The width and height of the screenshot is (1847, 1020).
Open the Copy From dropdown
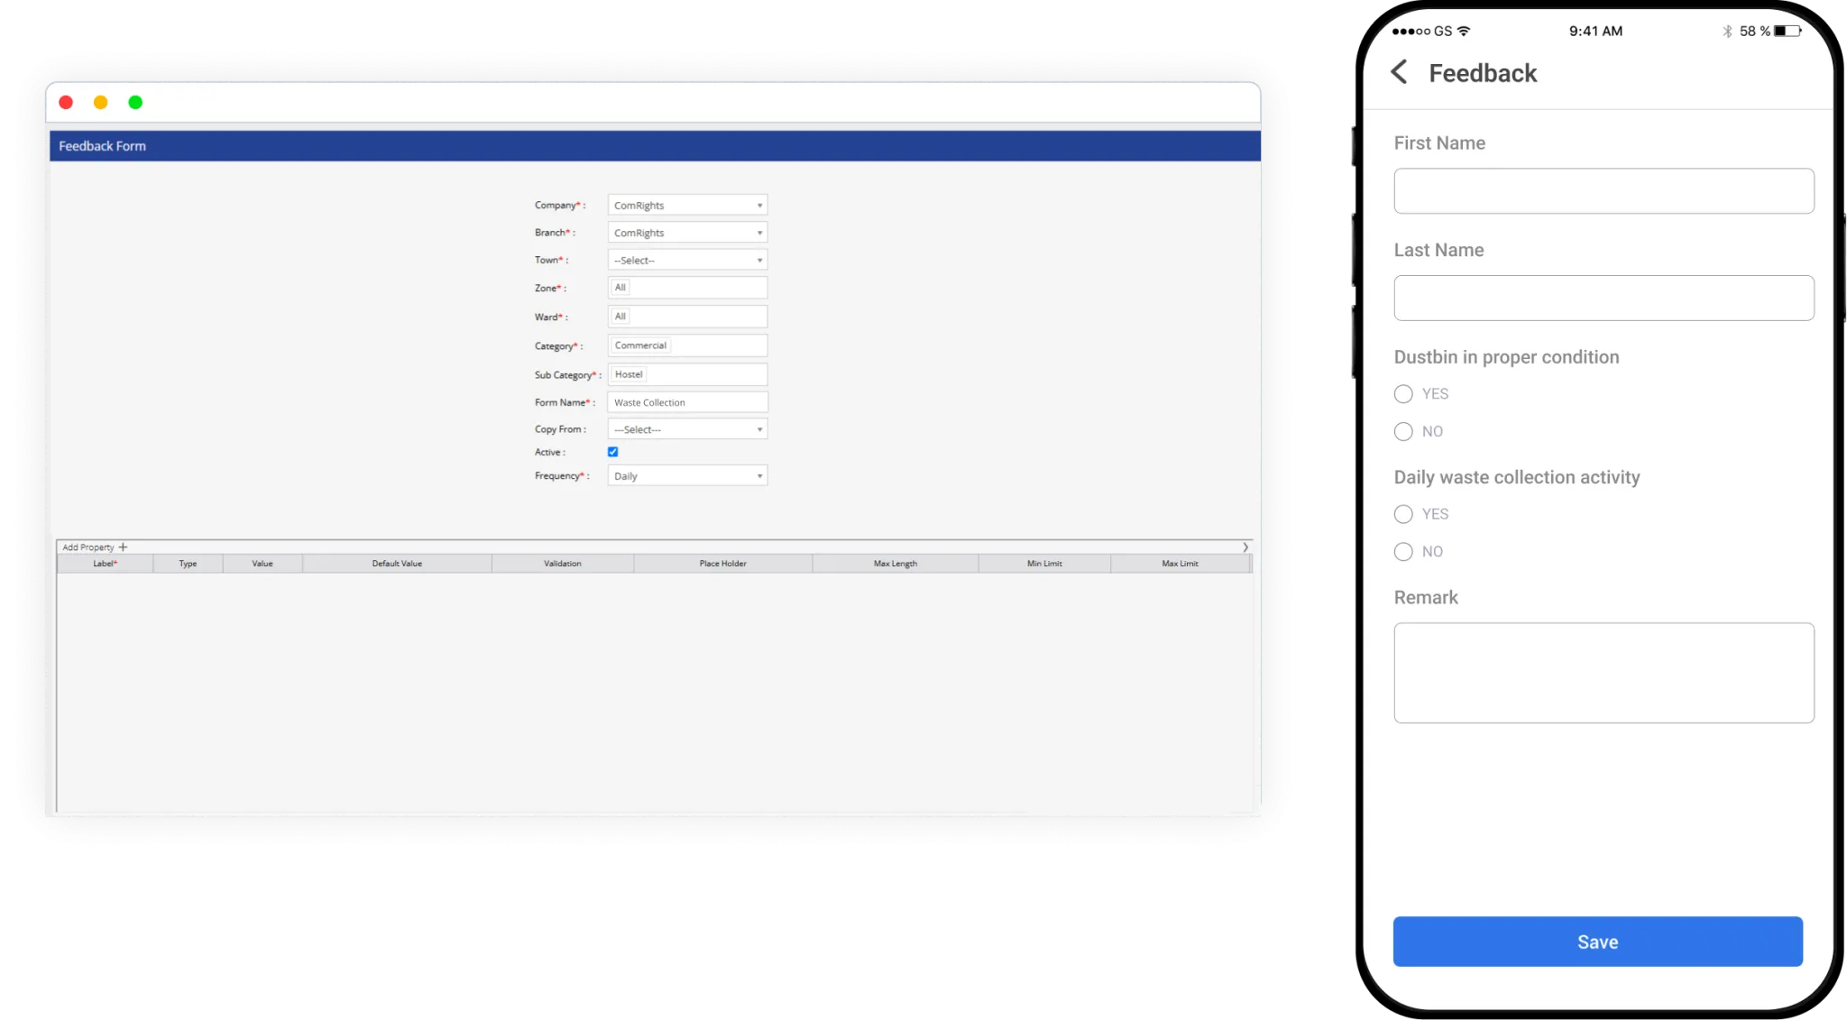coord(687,430)
